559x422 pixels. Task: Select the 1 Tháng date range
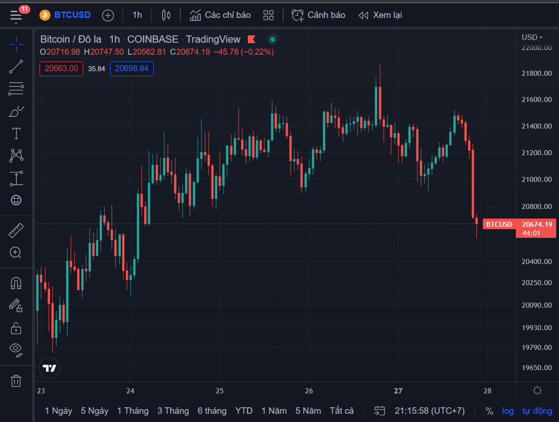(133, 411)
